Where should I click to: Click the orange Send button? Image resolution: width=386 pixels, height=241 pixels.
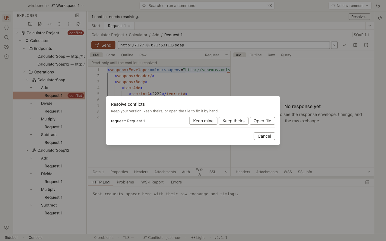[x=103, y=45]
